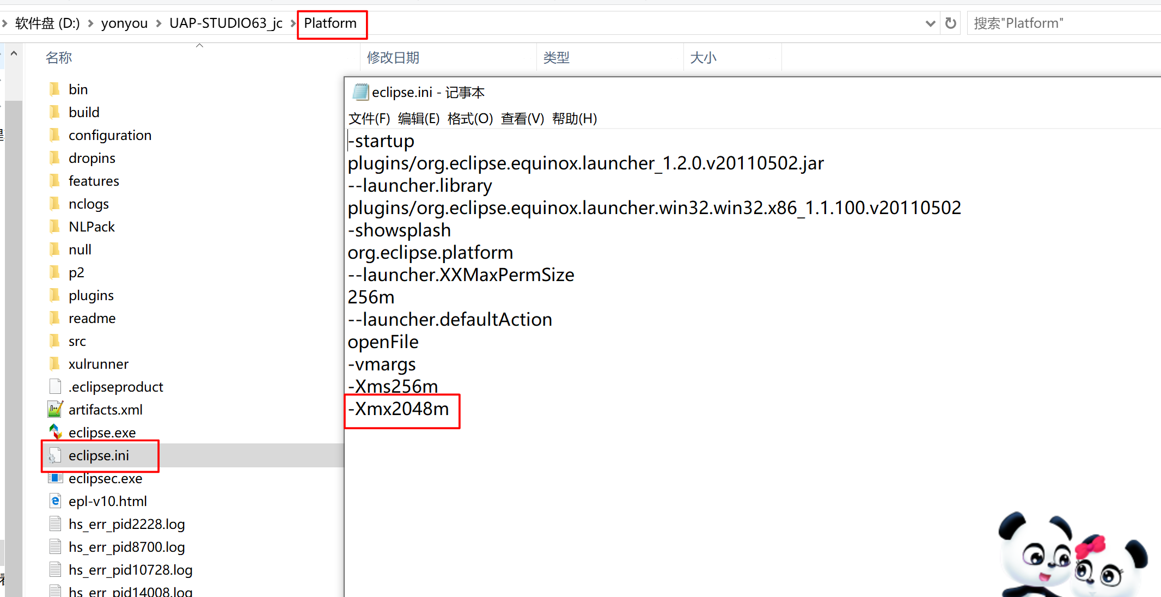Image resolution: width=1161 pixels, height=597 pixels.
Task: Click the epl-v10.html browser file icon
Action: click(55, 501)
